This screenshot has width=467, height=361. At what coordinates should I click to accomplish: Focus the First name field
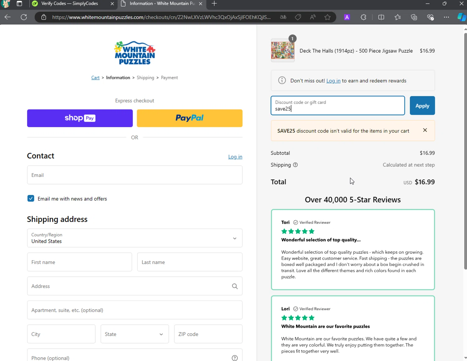79,262
